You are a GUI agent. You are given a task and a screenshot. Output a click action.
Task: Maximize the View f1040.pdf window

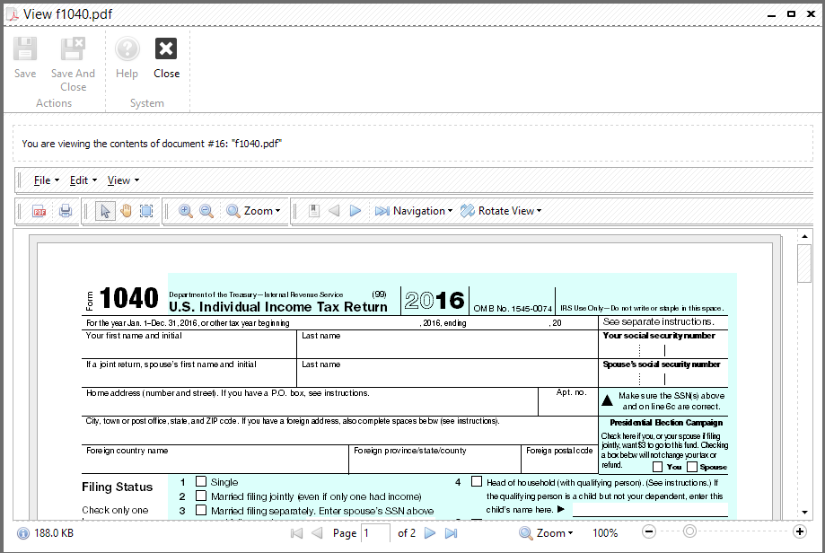tap(791, 14)
